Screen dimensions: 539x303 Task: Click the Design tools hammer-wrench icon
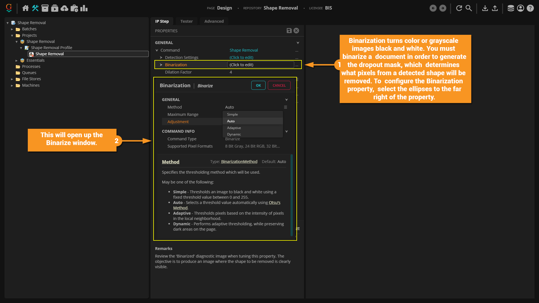pos(35,8)
